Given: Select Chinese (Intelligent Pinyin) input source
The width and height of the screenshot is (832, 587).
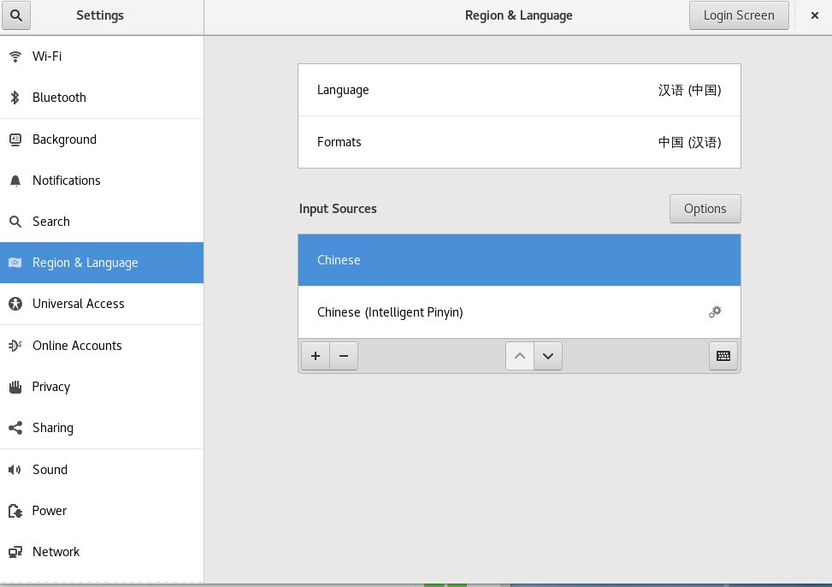Looking at the screenshot, I should 520,312.
